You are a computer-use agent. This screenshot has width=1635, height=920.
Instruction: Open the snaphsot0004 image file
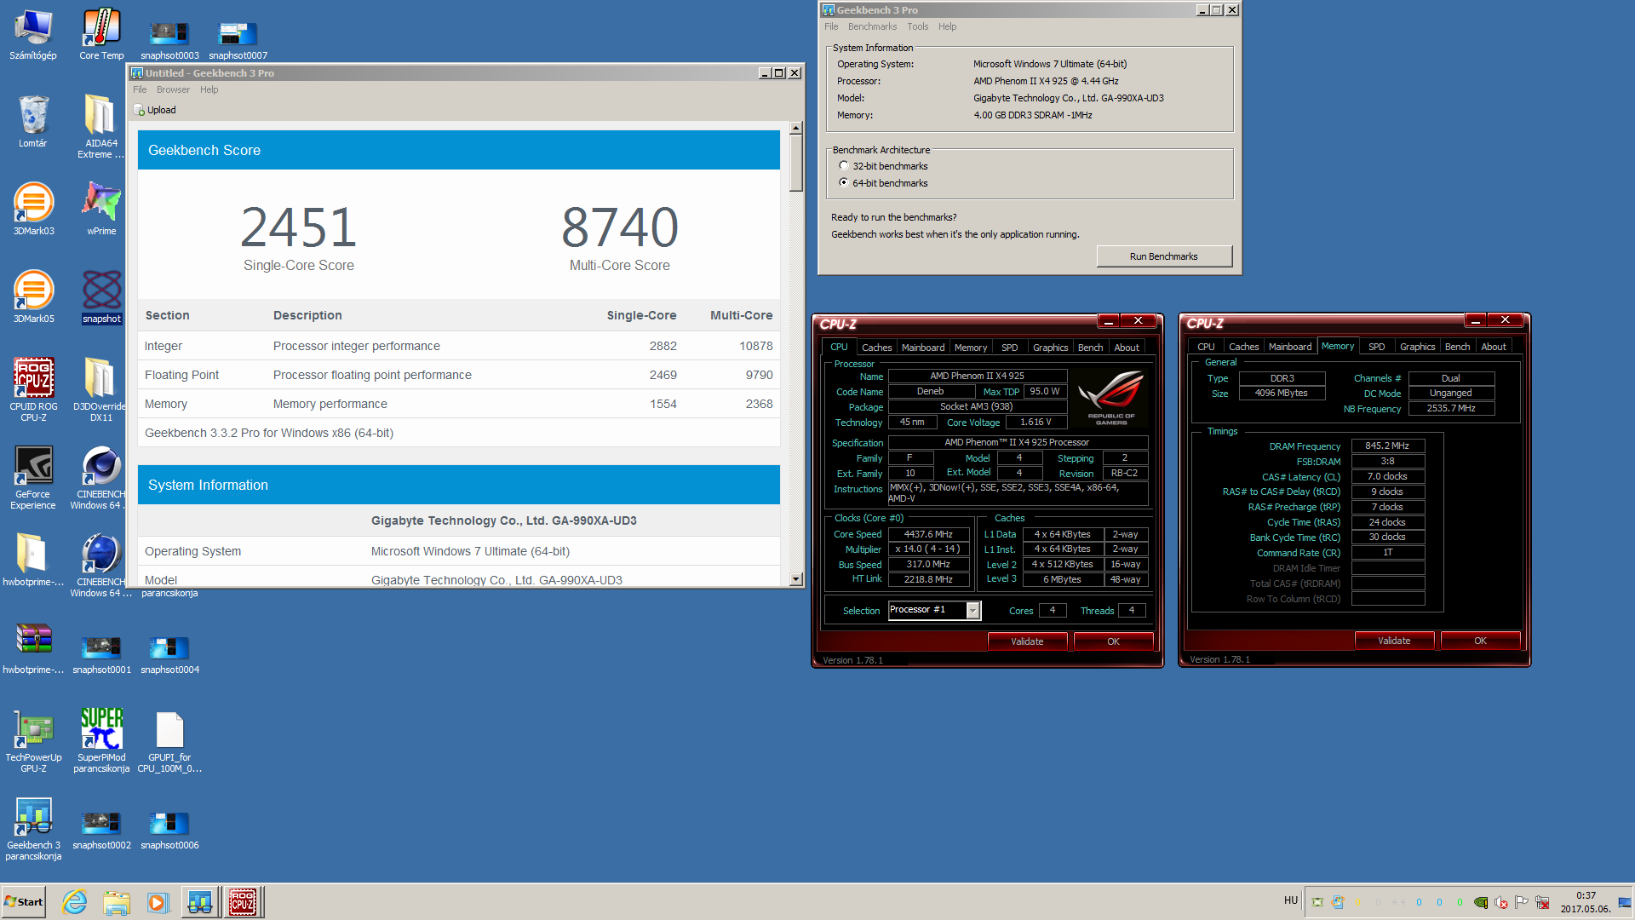[x=169, y=654]
